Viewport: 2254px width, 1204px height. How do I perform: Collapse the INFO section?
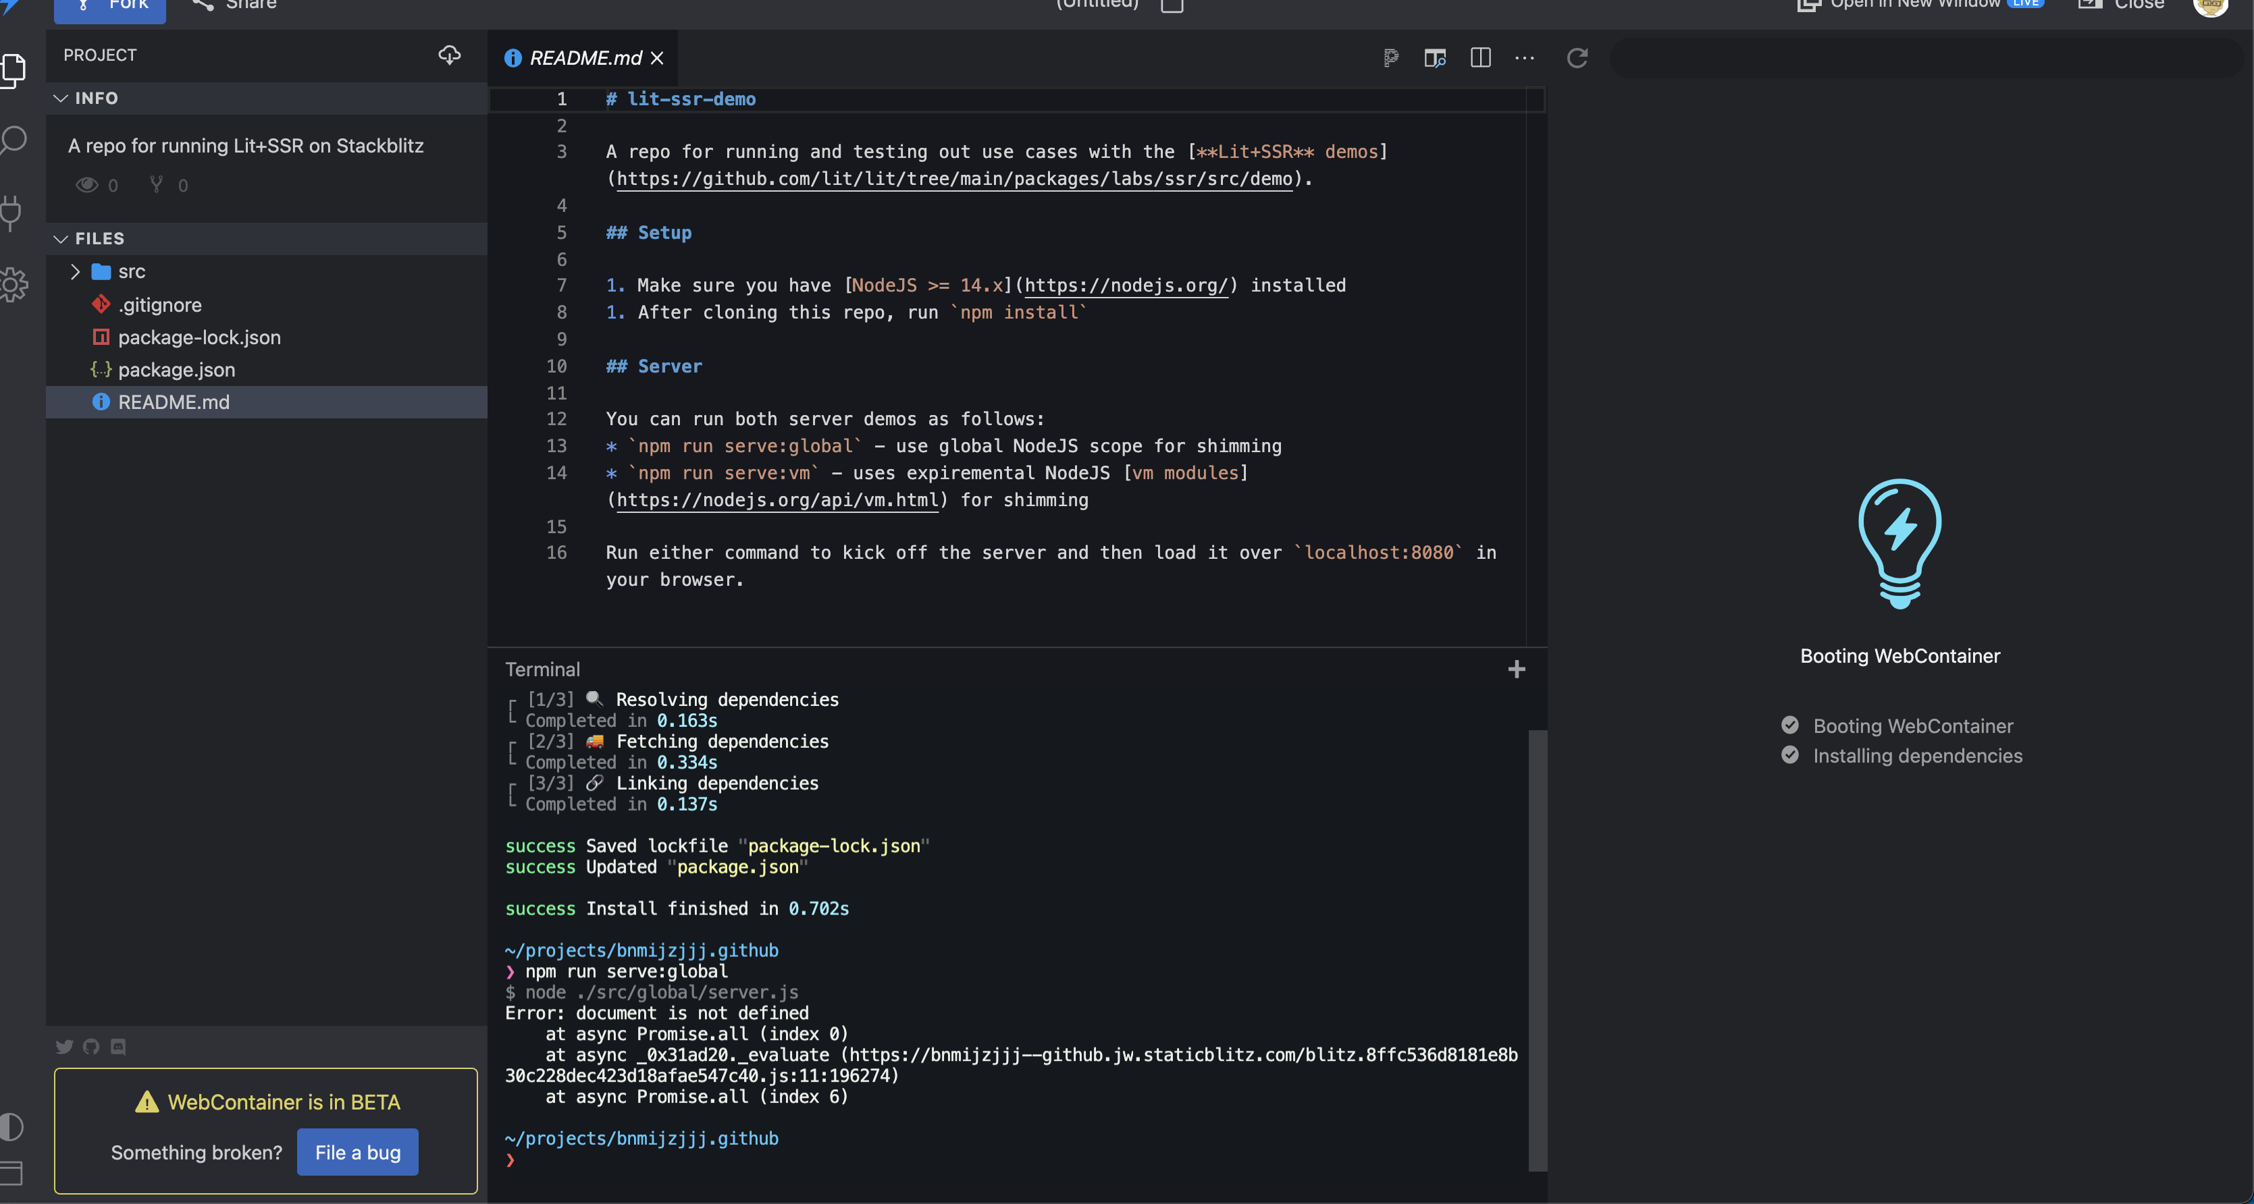(60, 98)
